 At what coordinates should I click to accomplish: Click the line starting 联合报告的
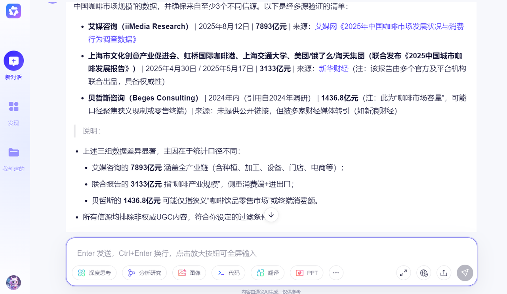[193, 184]
